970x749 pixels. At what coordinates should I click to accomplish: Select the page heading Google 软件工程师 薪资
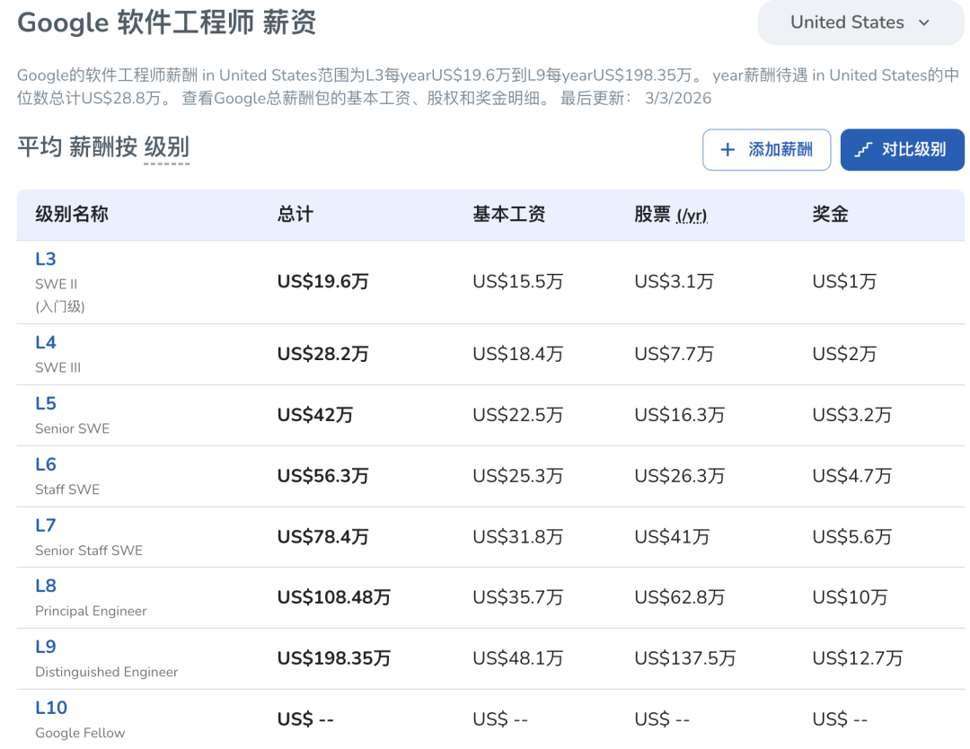(x=166, y=22)
